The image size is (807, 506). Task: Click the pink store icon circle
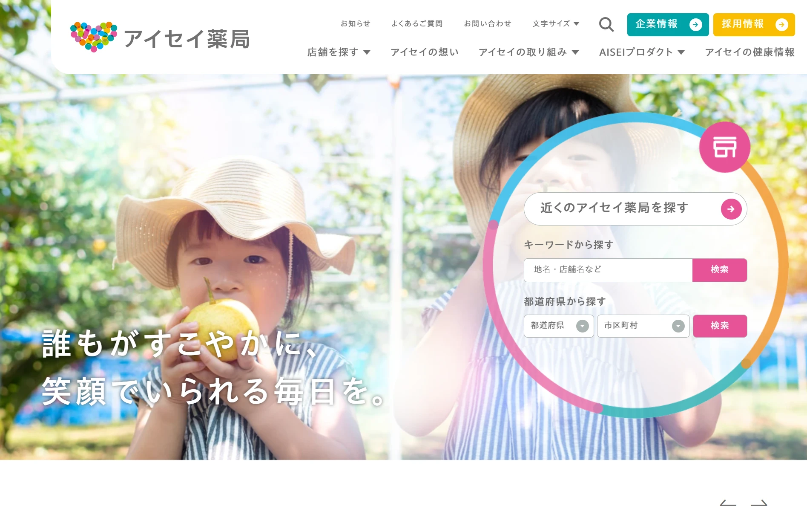click(x=724, y=147)
